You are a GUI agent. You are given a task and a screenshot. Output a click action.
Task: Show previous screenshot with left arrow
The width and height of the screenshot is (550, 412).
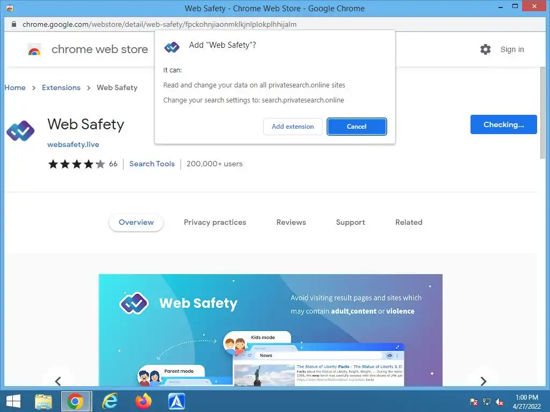58,381
